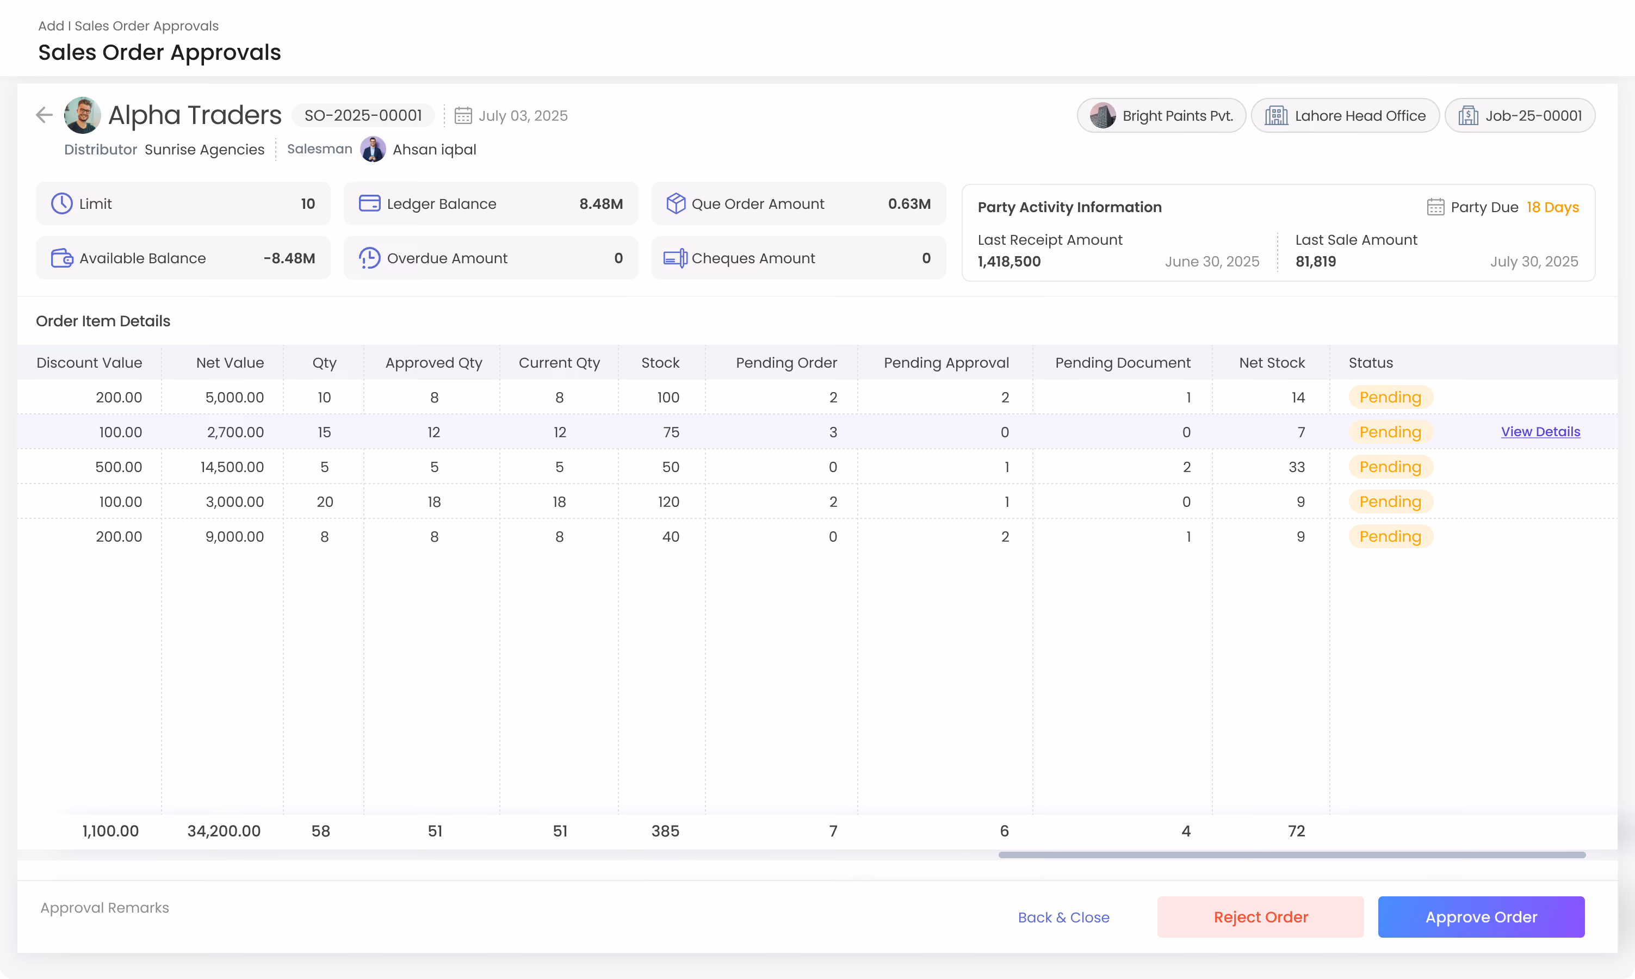This screenshot has height=979, width=1635.
Task: Click the Job-25-00001 job icon
Action: pyautogui.click(x=1468, y=115)
